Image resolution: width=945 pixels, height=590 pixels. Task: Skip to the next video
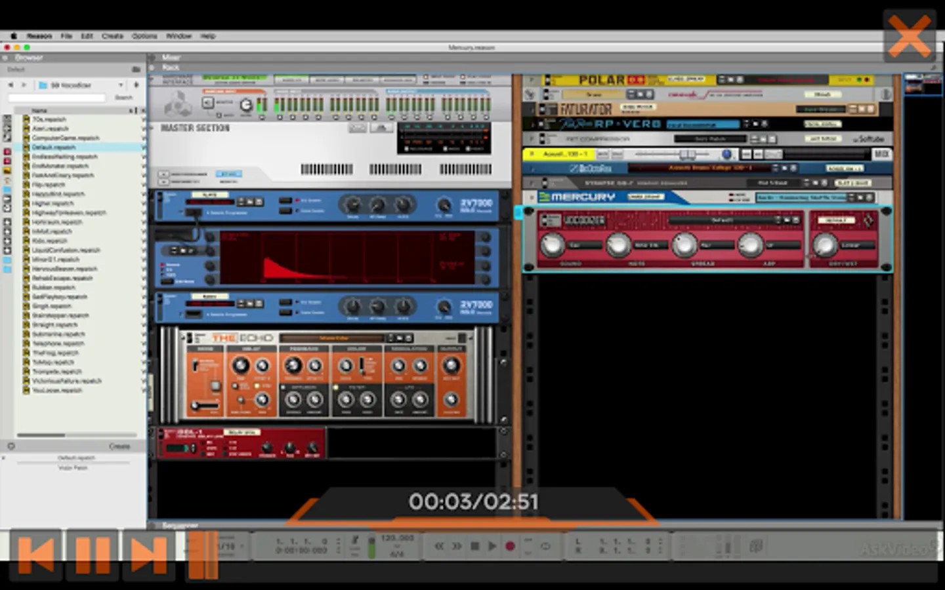pyautogui.click(x=149, y=555)
